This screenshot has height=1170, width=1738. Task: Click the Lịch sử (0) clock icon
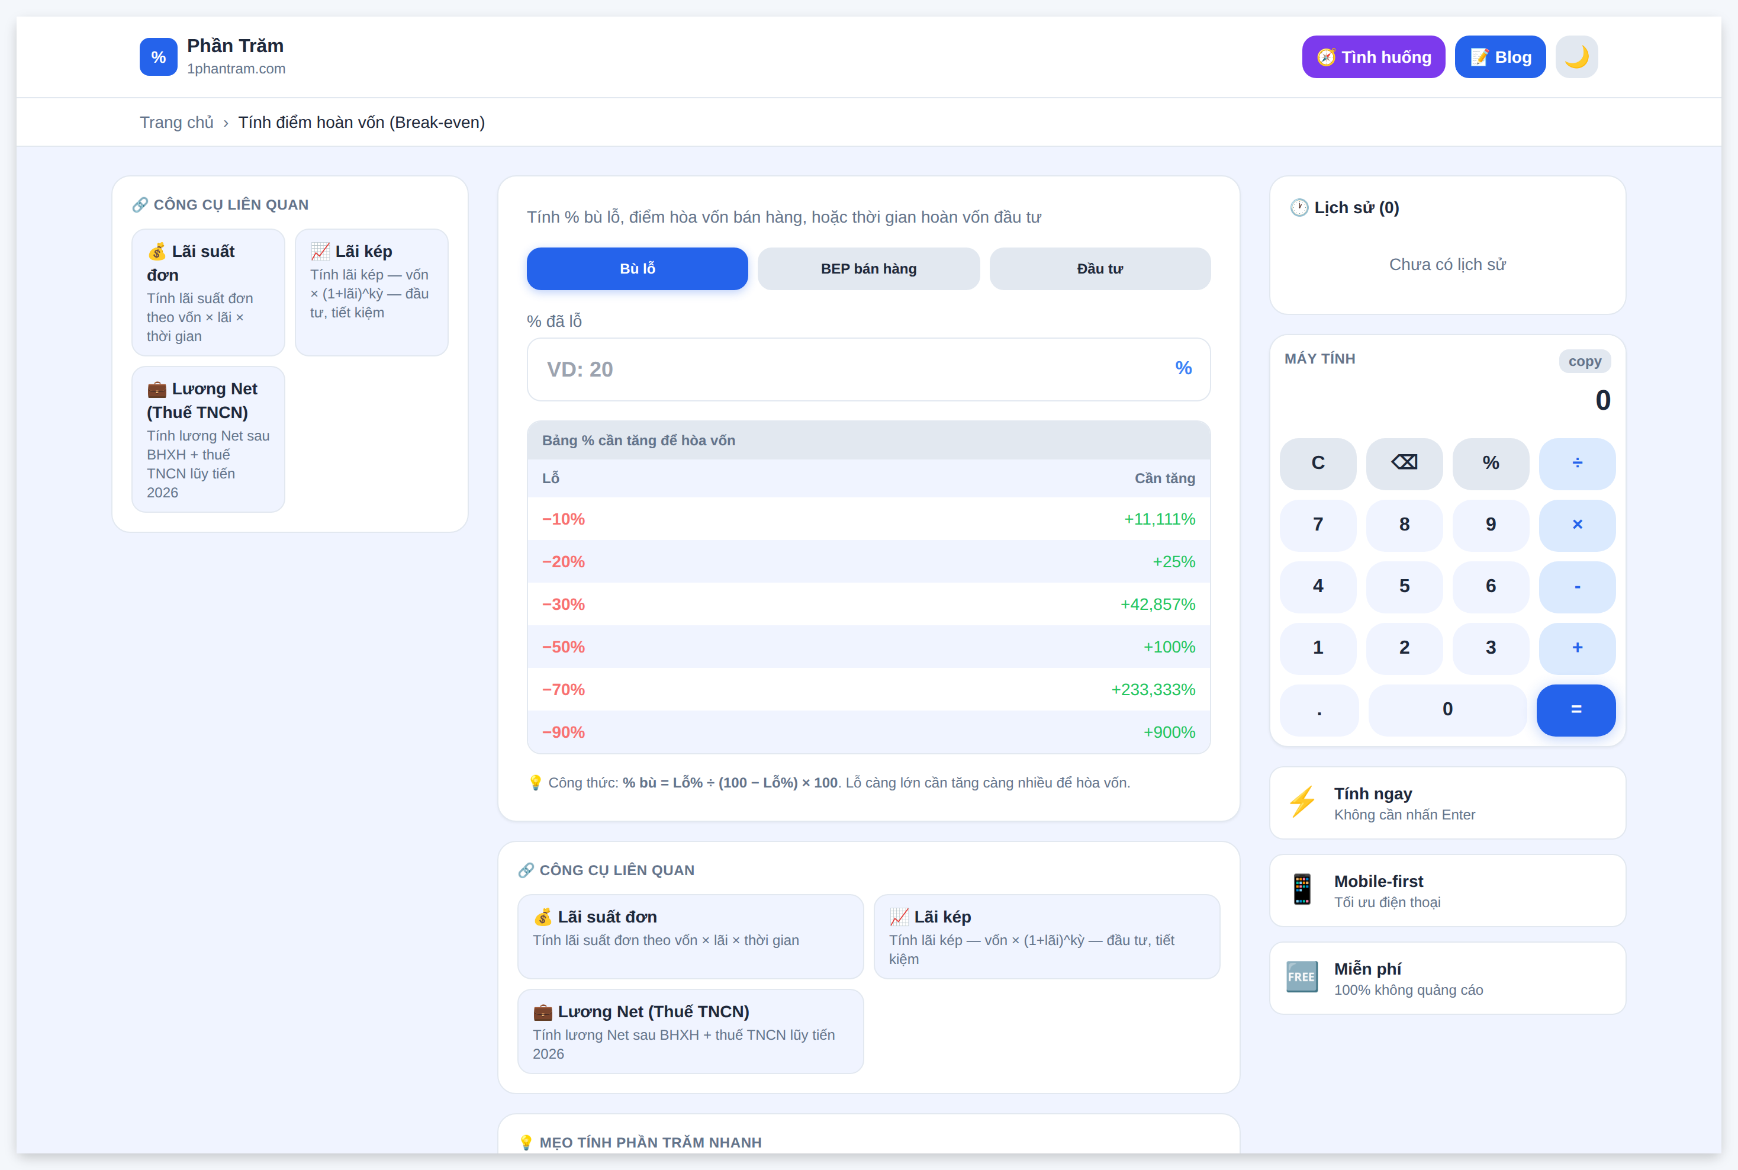[x=1299, y=207]
